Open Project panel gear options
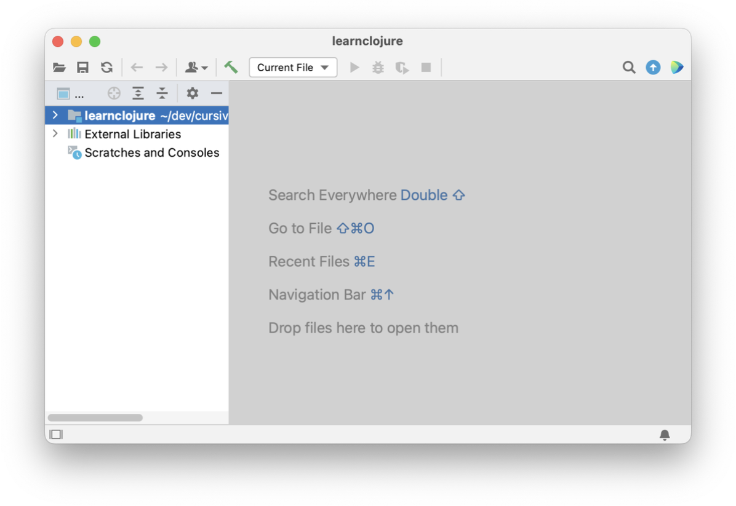The height and width of the screenshot is (506, 736). [193, 93]
